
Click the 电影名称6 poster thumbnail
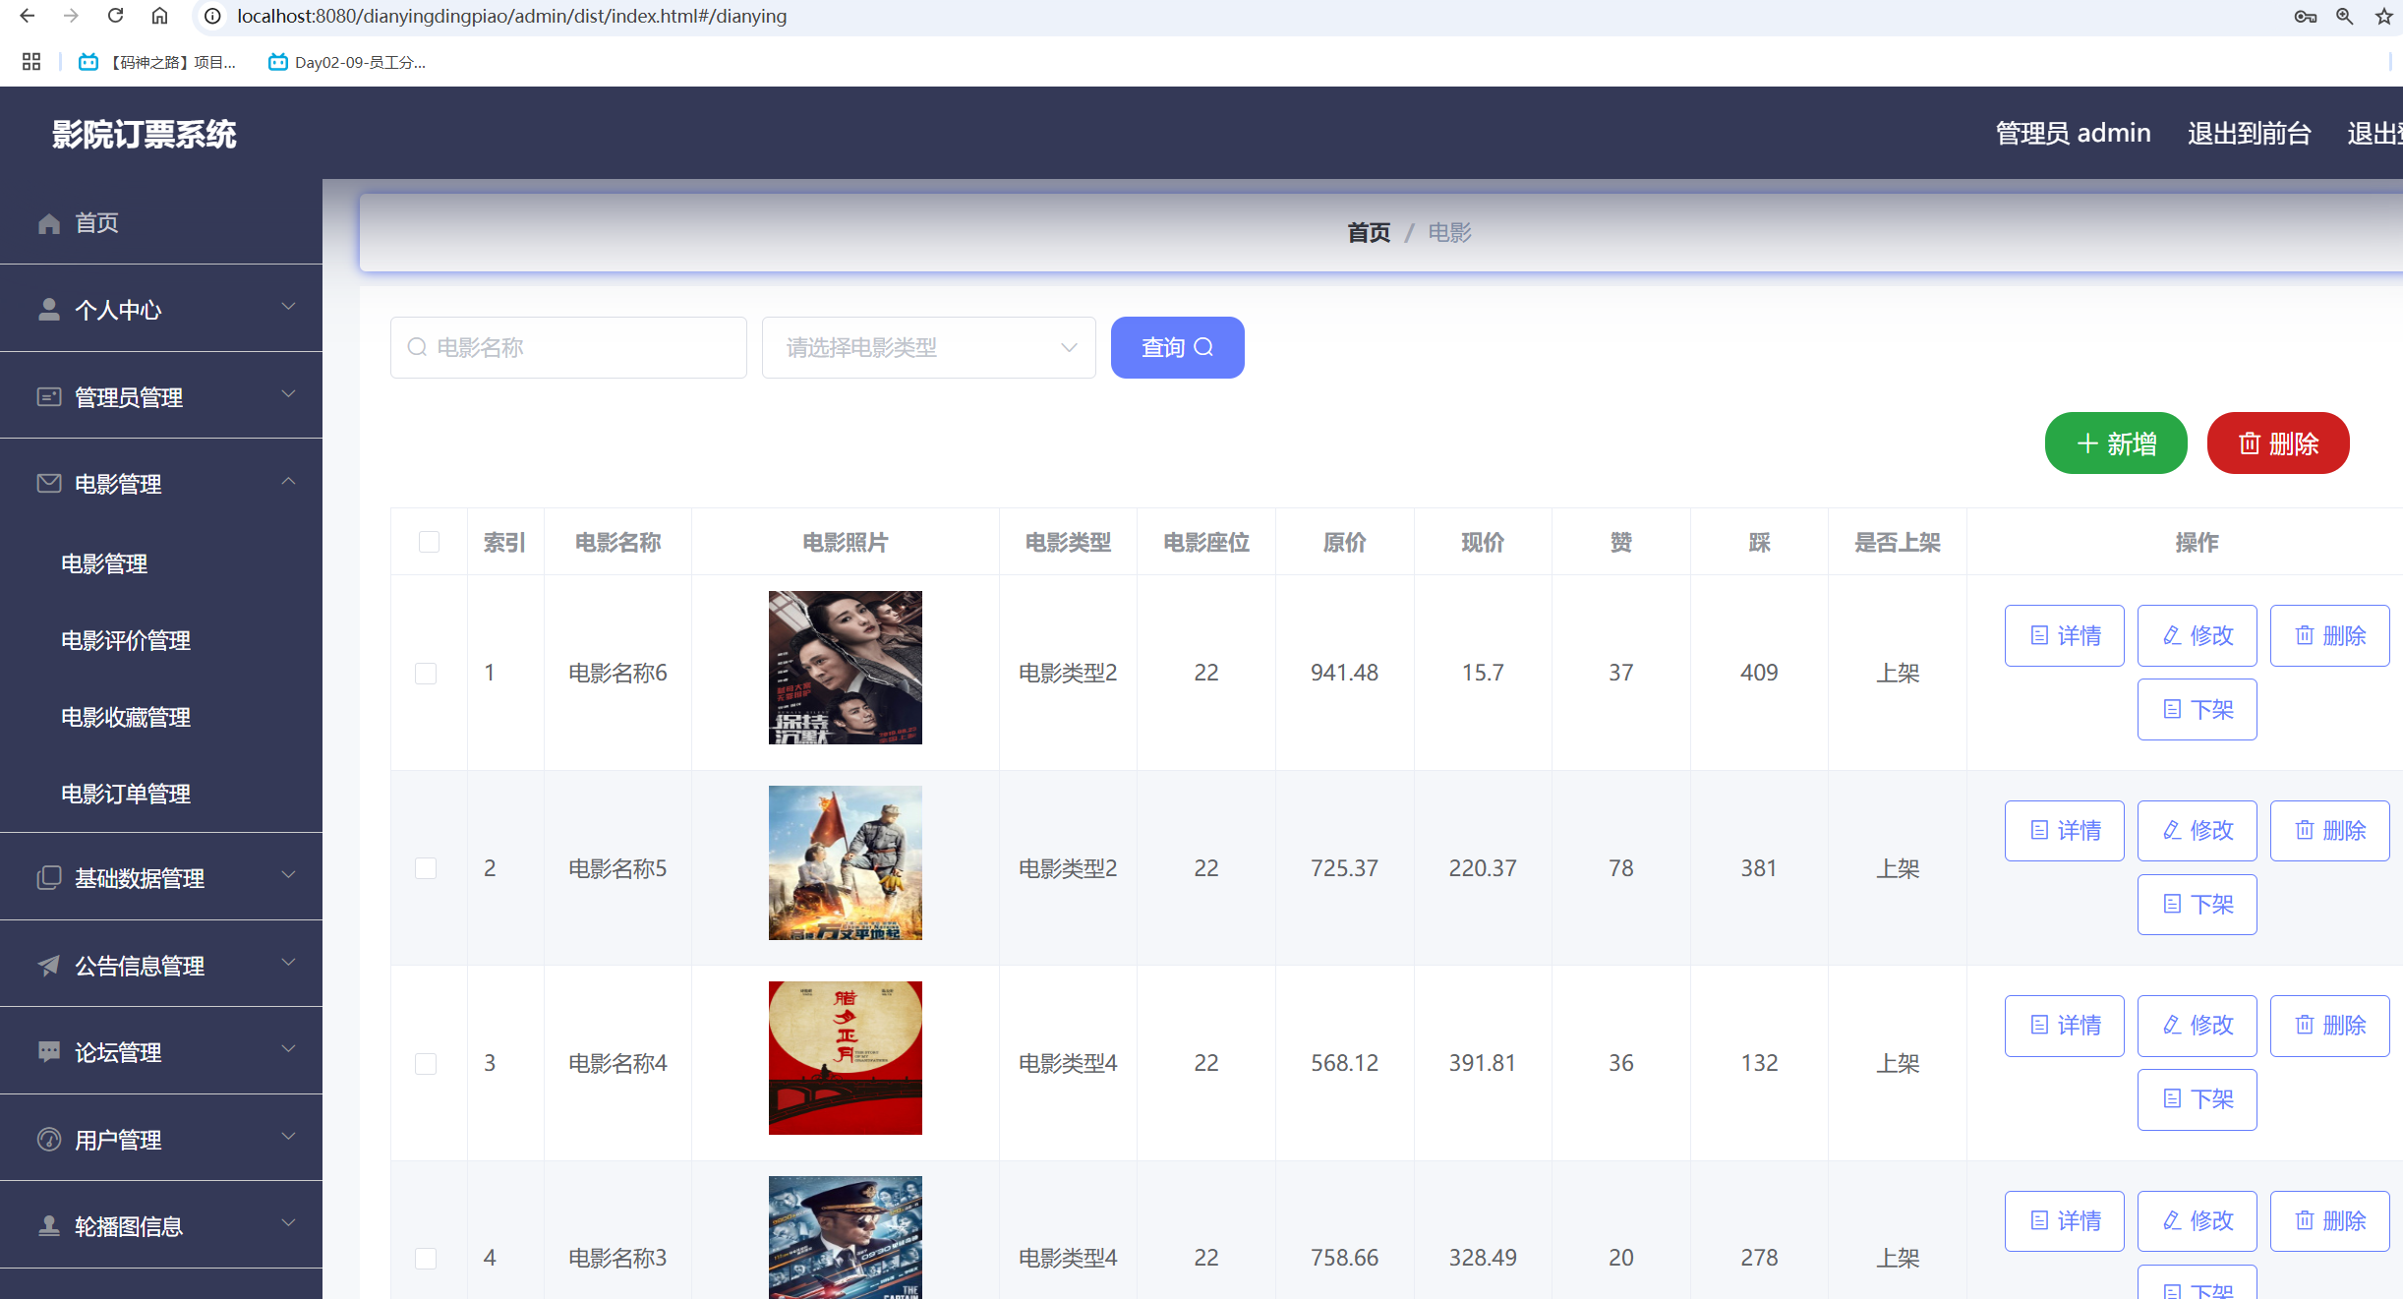[x=846, y=668]
